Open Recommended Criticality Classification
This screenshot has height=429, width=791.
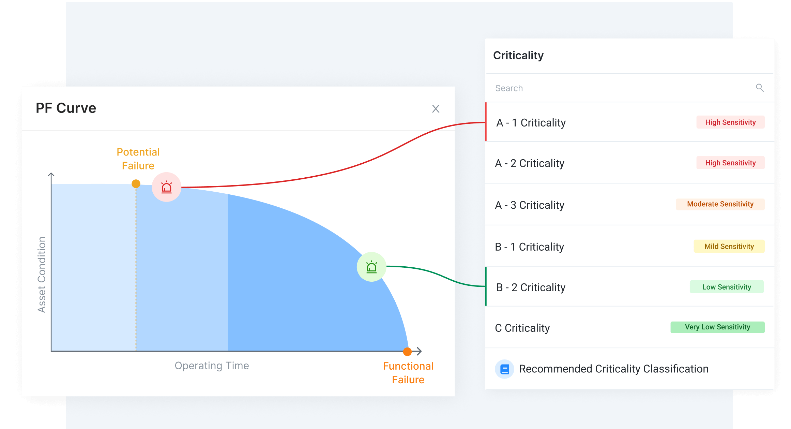[613, 369]
